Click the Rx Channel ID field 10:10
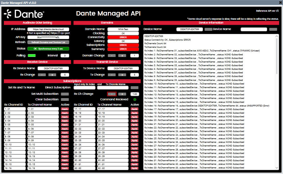This screenshot has height=174, width=283. pos(15,145)
